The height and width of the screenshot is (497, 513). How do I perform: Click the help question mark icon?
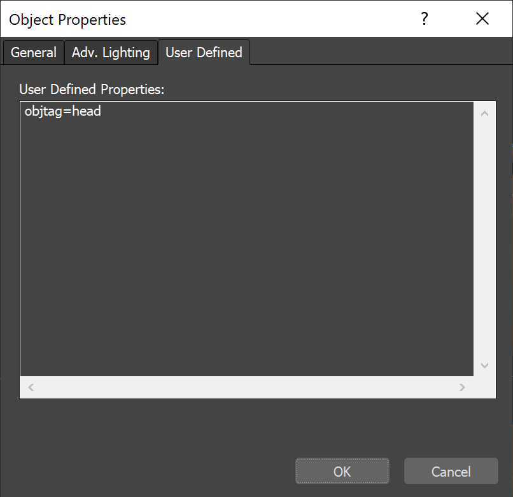click(424, 19)
